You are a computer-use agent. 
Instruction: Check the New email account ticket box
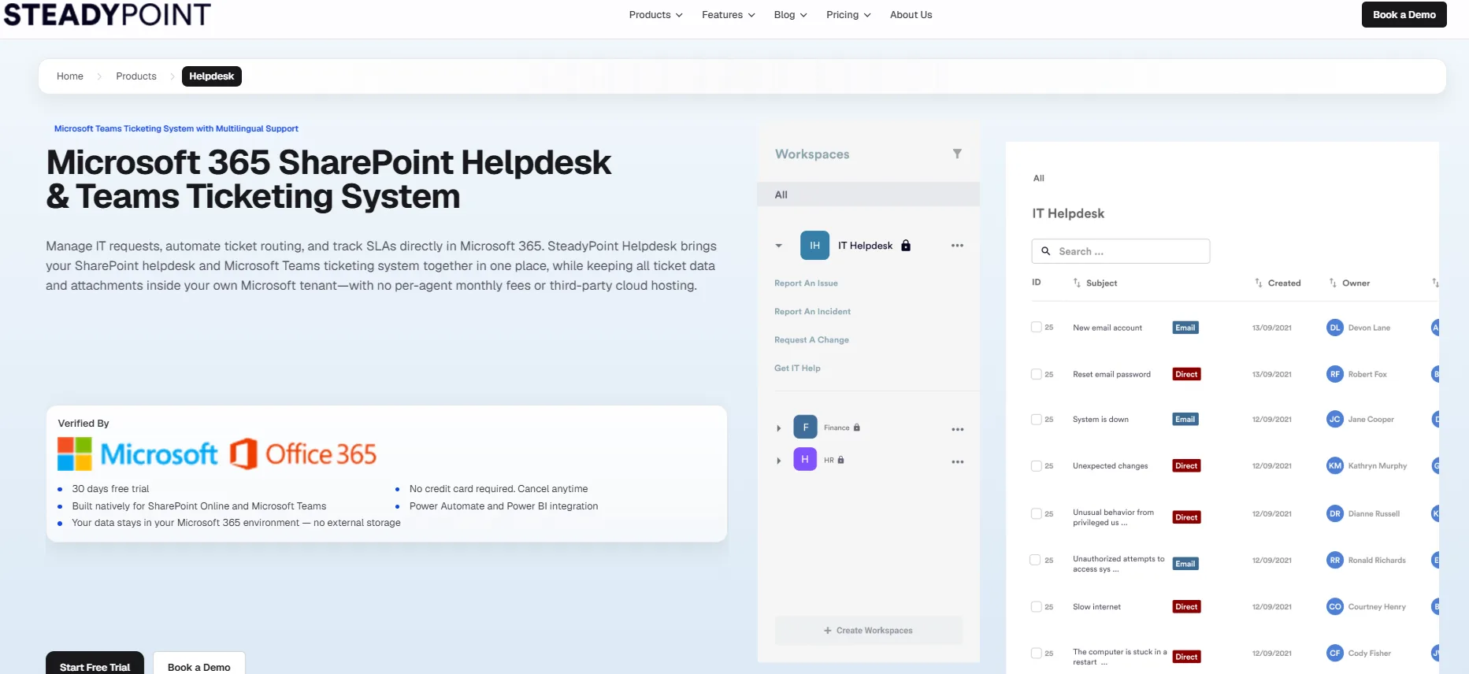[x=1036, y=327]
